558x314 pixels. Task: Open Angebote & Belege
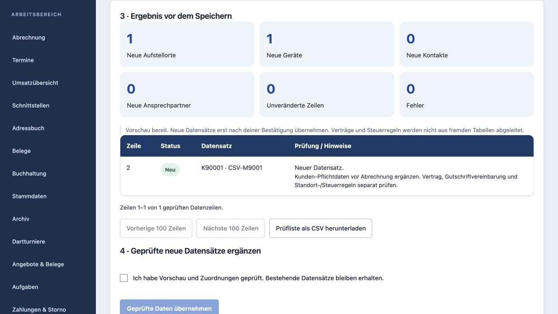(38, 264)
